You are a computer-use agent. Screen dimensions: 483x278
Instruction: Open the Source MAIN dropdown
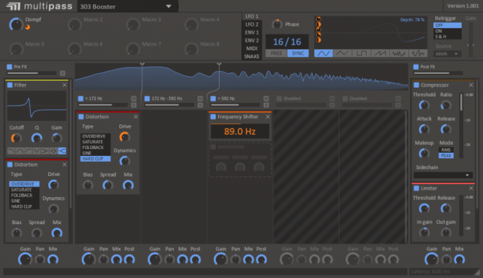(448, 54)
